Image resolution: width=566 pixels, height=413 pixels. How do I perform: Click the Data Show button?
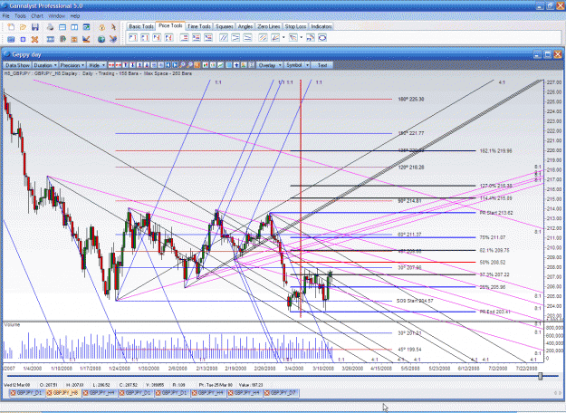tap(17, 65)
